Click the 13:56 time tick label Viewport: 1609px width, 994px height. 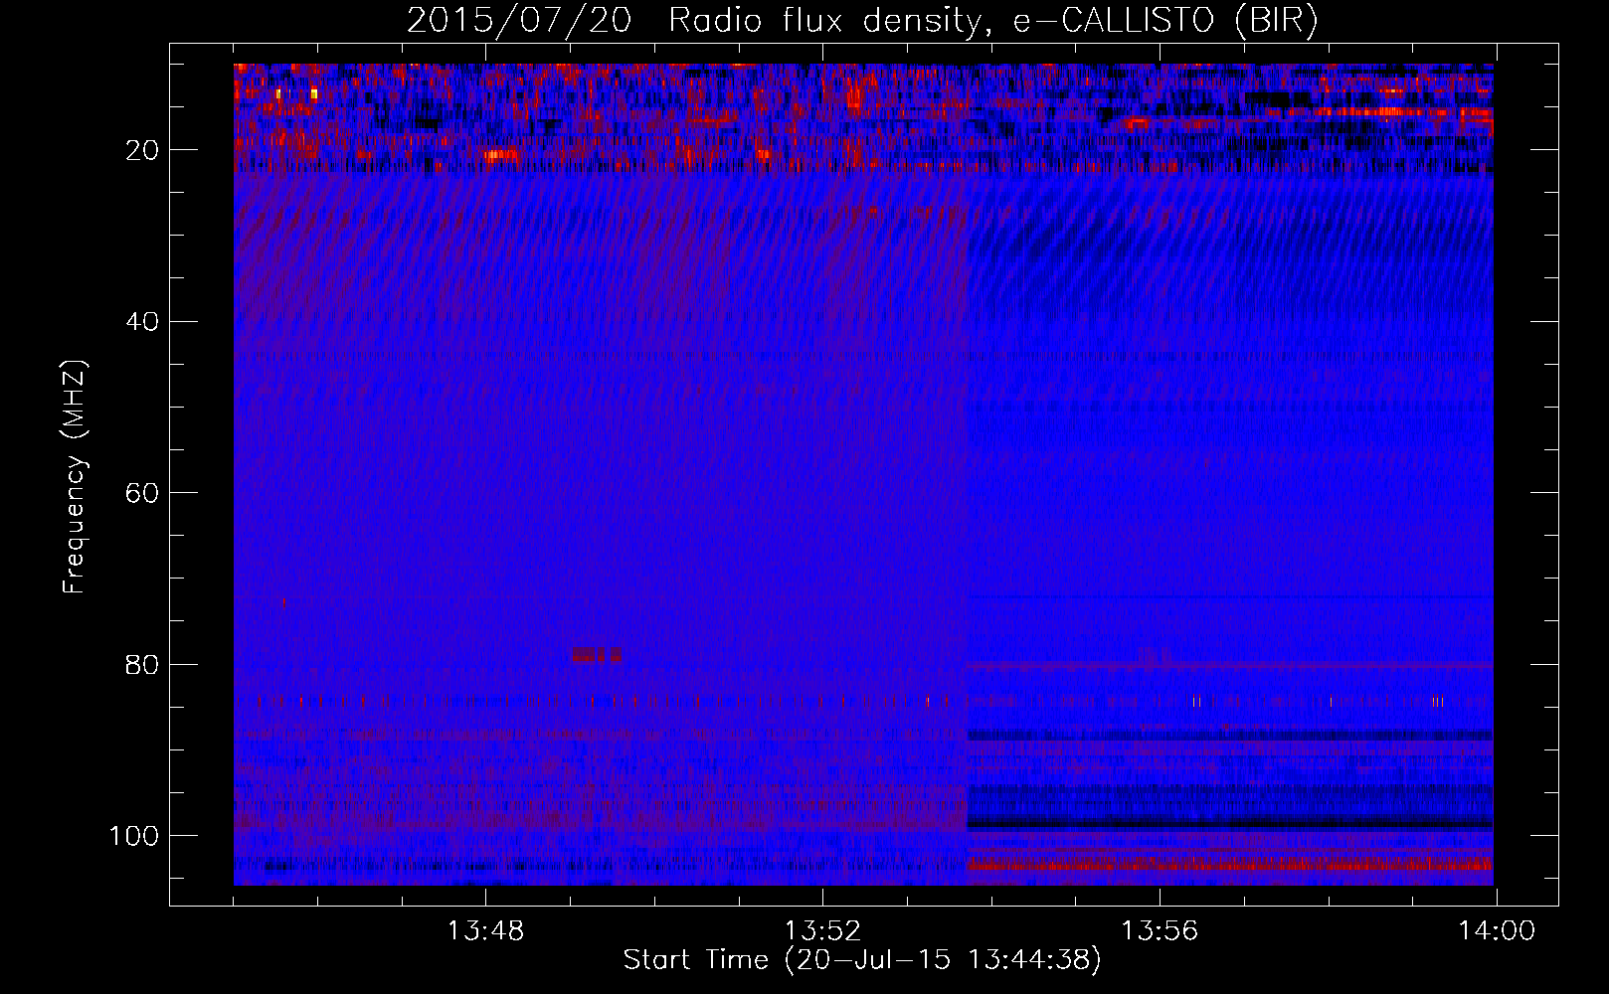pyautogui.click(x=1160, y=931)
